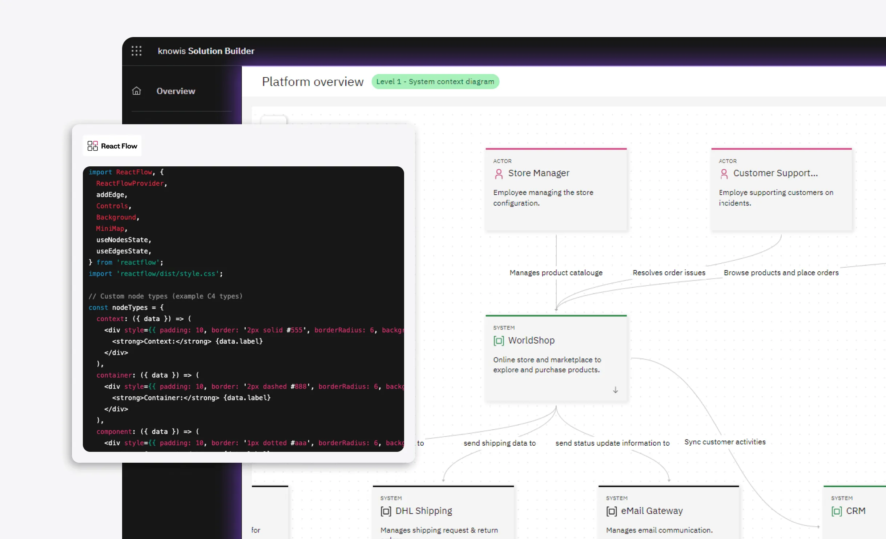Open the app launcher grid icon
Image resolution: width=886 pixels, height=539 pixels.
[136, 51]
